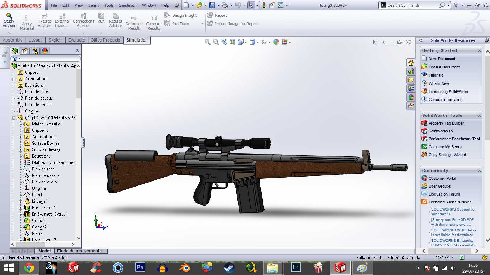The width and height of the screenshot is (490, 275).
Task: Click the Select cursor tool
Action: pos(251,5)
